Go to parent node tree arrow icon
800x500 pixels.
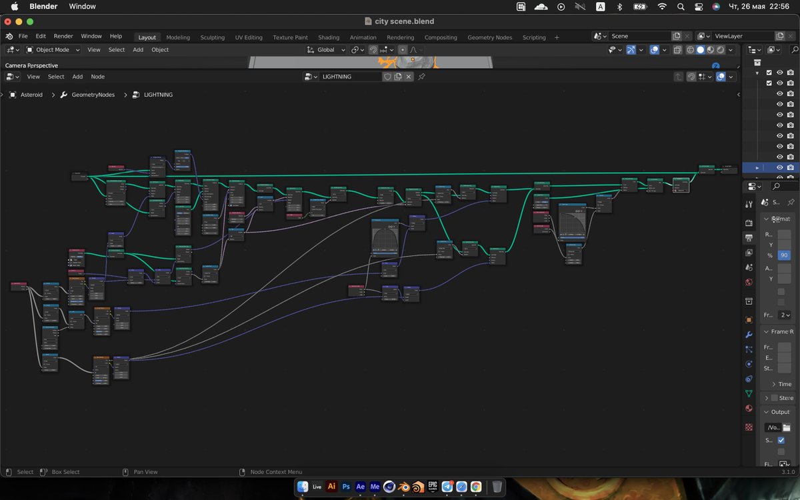[679, 77]
